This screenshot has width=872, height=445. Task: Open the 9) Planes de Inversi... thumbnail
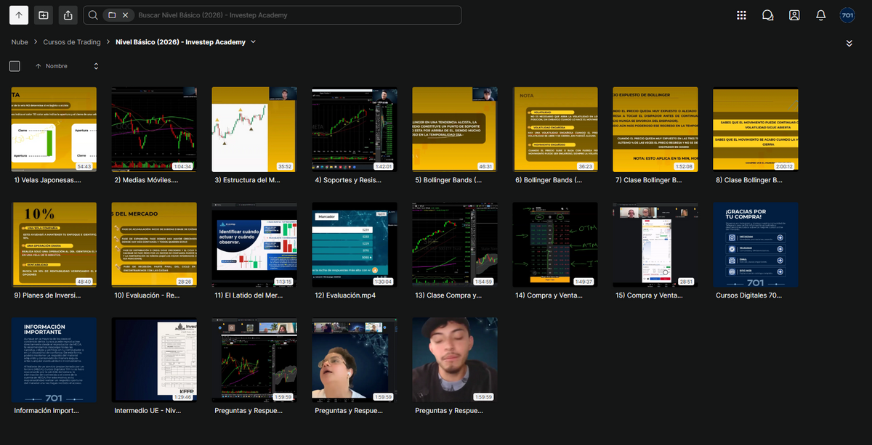tap(54, 245)
